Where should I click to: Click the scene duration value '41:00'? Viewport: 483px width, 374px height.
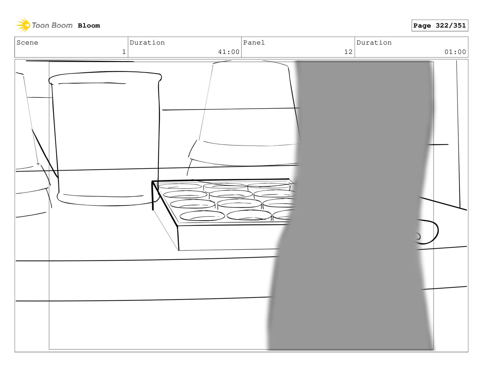(229, 52)
